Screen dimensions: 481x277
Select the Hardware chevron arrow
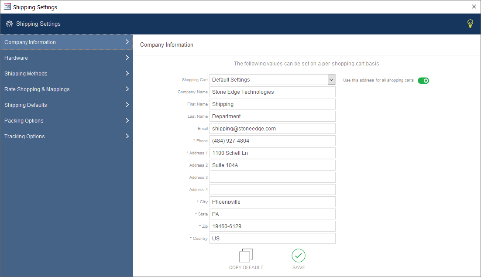click(x=127, y=58)
